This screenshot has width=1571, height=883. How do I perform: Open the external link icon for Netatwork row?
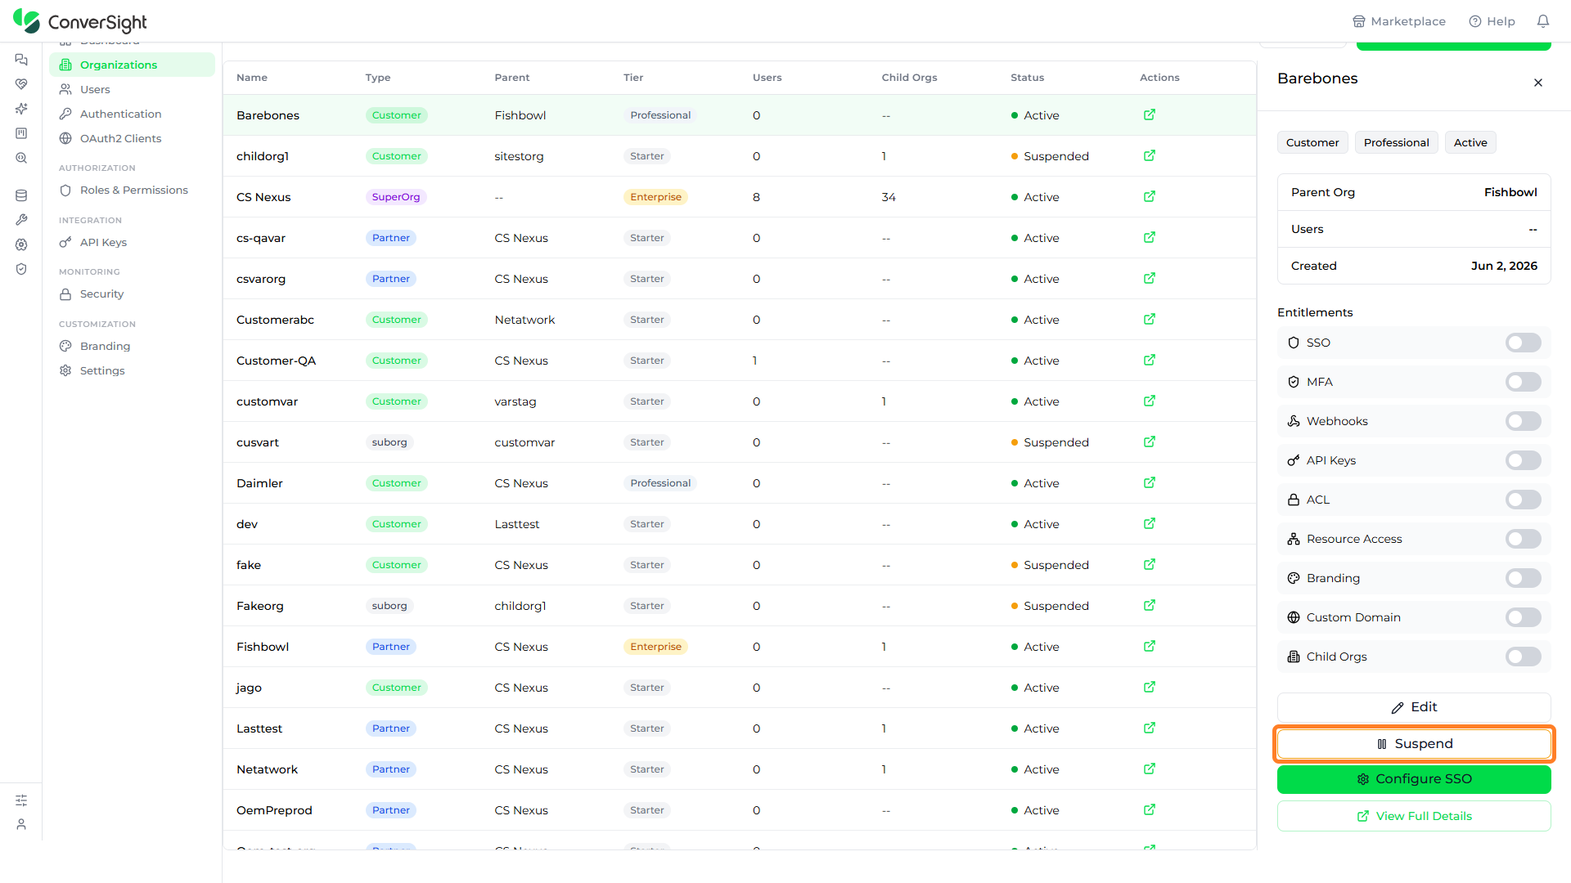tap(1150, 769)
